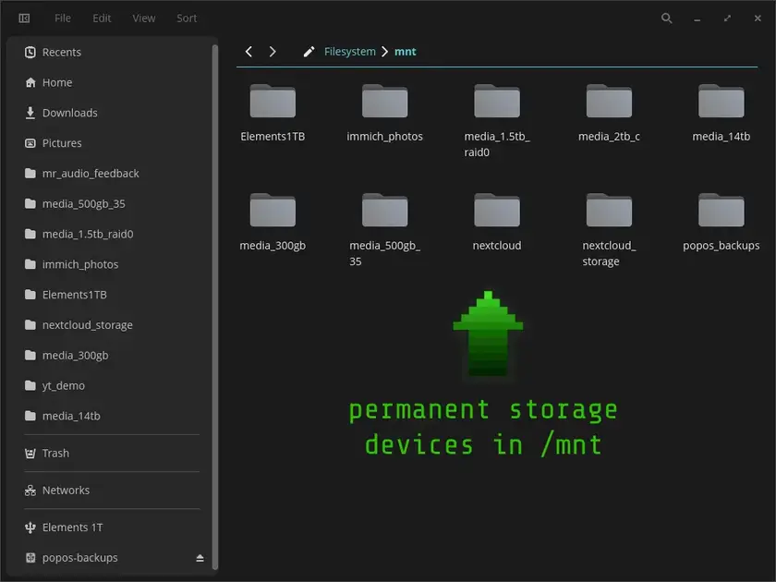The image size is (776, 582).
Task: Select nextcloud_storage sidebar bookmark
Action: [x=113, y=324]
